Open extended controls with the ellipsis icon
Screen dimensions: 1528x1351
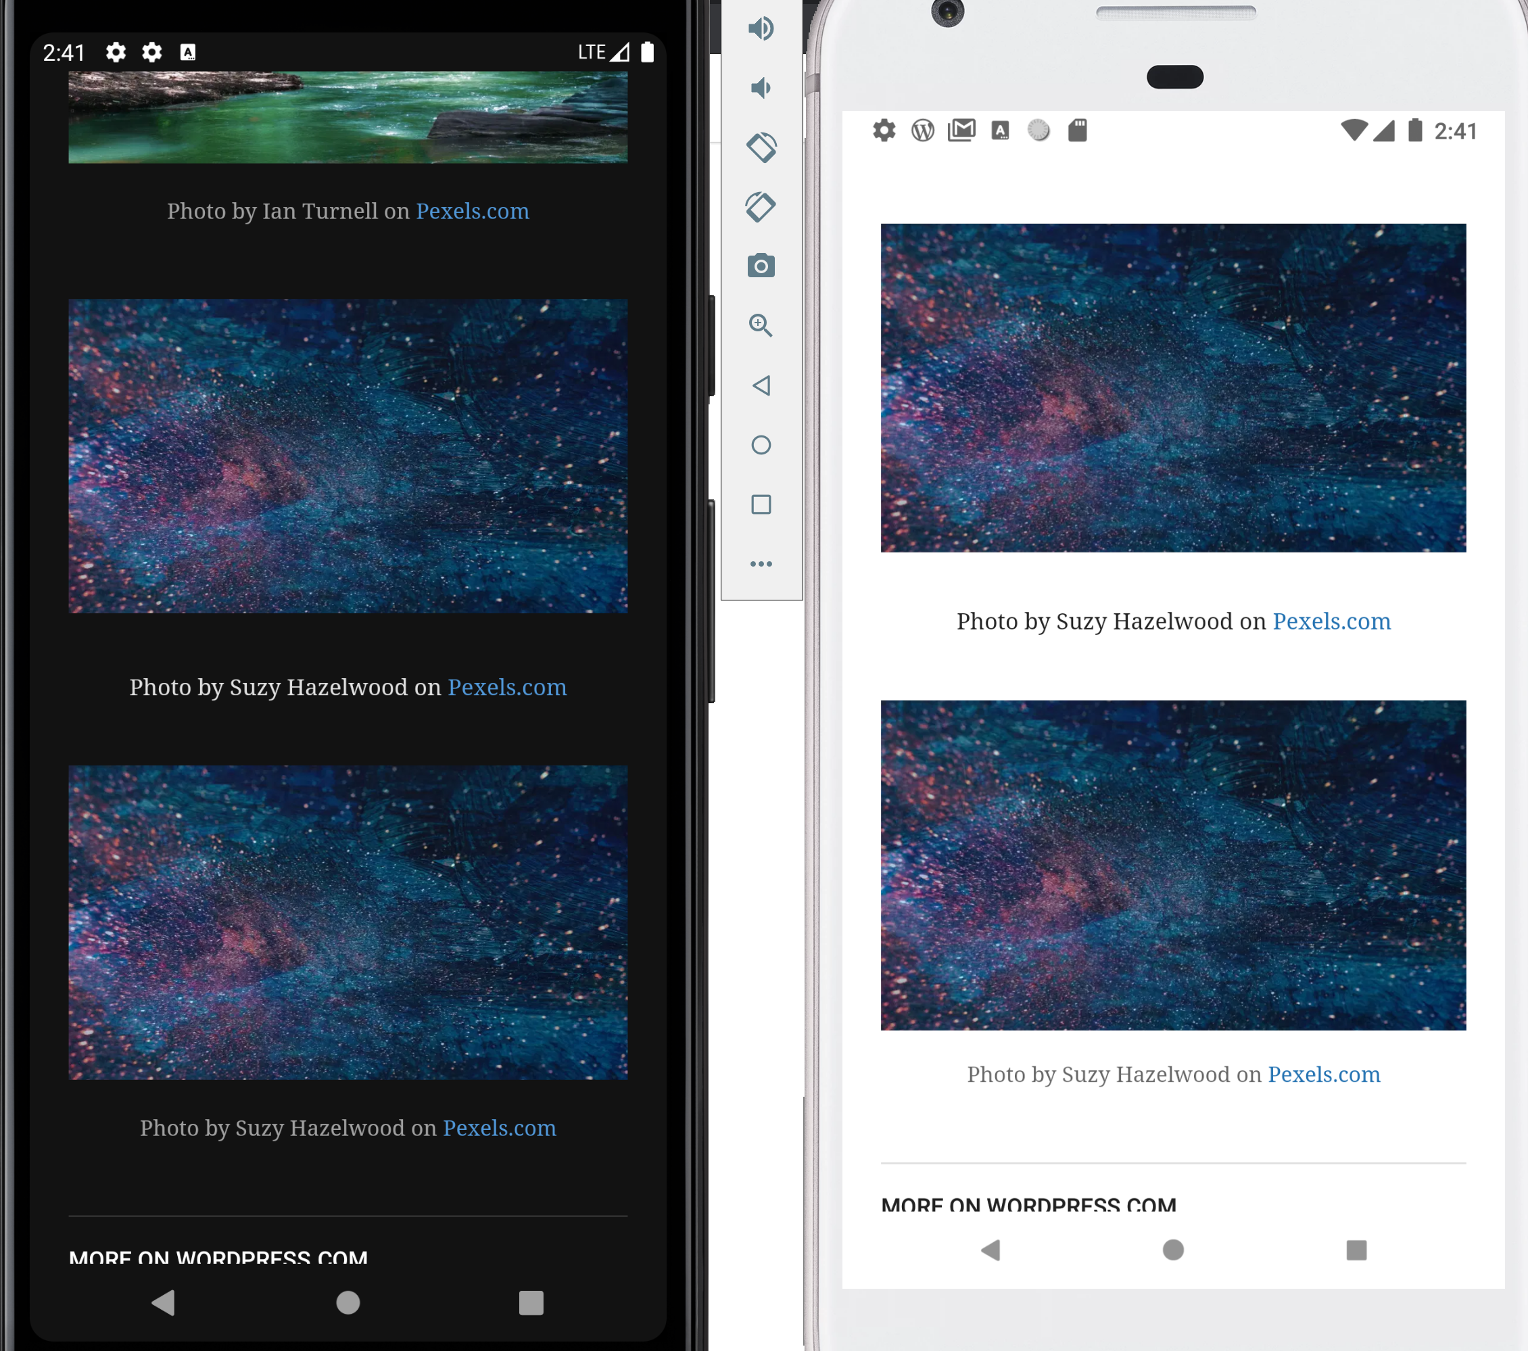click(x=761, y=564)
